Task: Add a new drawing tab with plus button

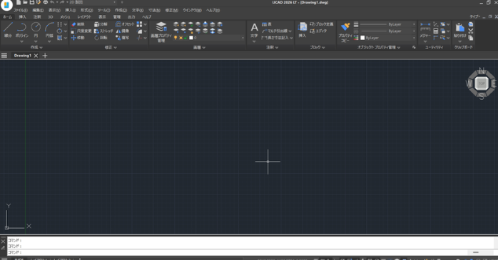Action: pos(45,56)
